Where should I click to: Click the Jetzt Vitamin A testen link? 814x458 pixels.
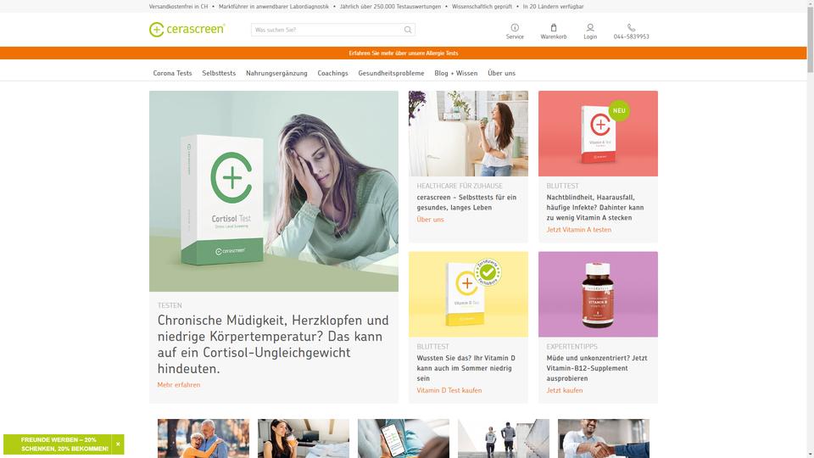pos(579,230)
